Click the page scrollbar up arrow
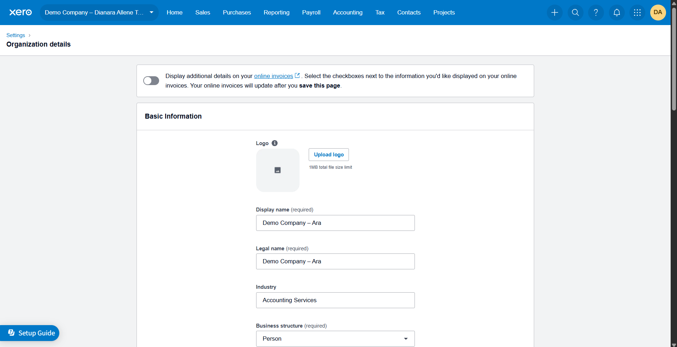Viewport: 677px width, 347px height. [674, 3]
